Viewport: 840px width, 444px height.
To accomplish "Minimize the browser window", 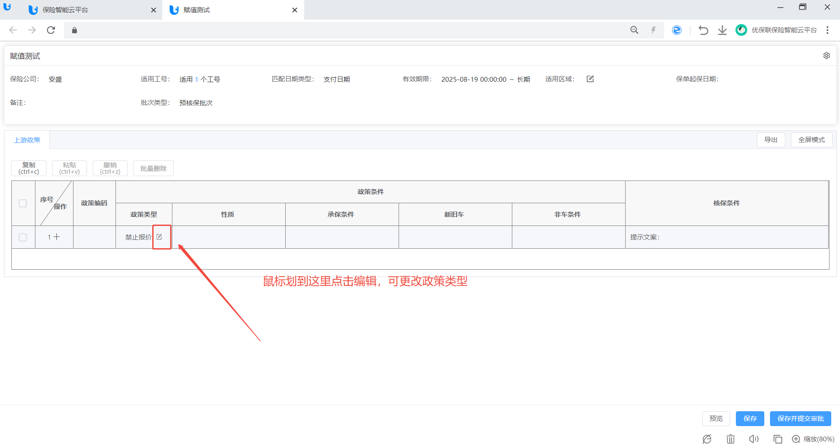I will click(x=780, y=7).
